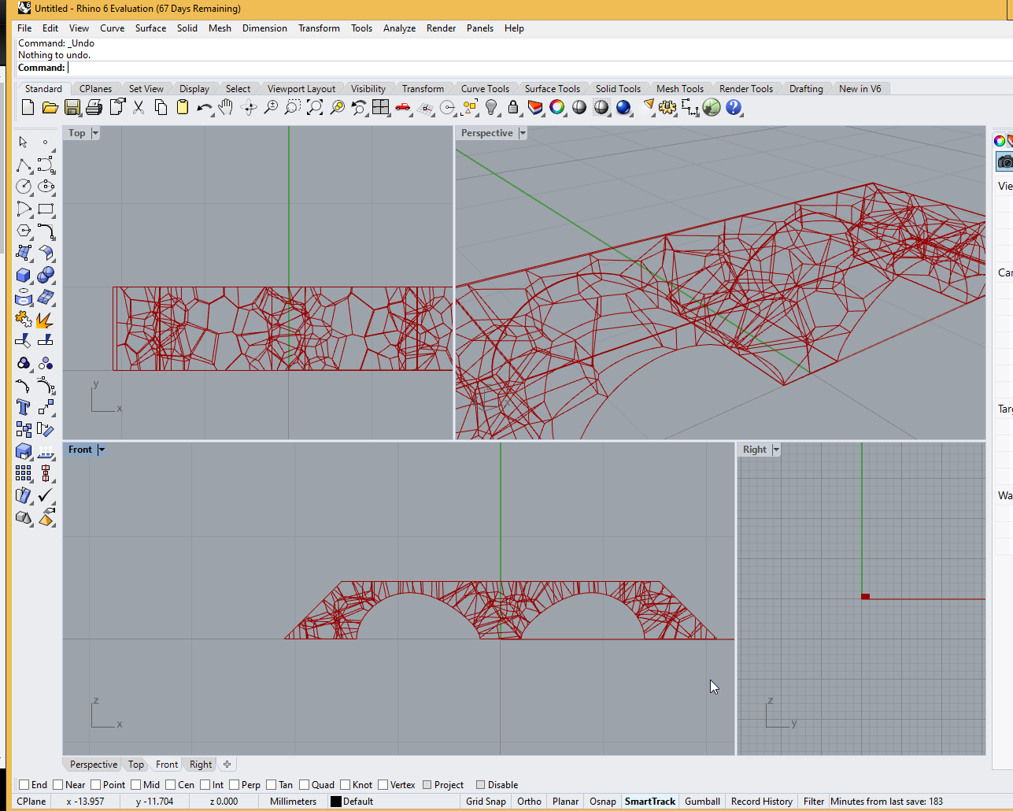Image resolution: width=1013 pixels, height=811 pixels.
Task: Open Rhino Help question mark icon
Action: [734, 108]
